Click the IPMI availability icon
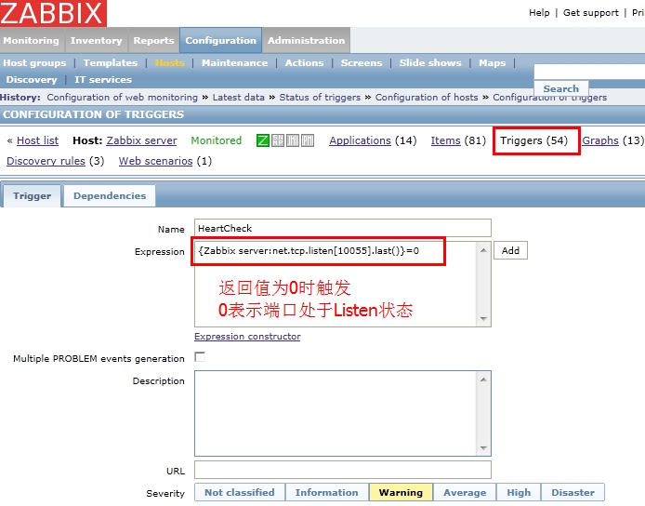 coord(308,140)
